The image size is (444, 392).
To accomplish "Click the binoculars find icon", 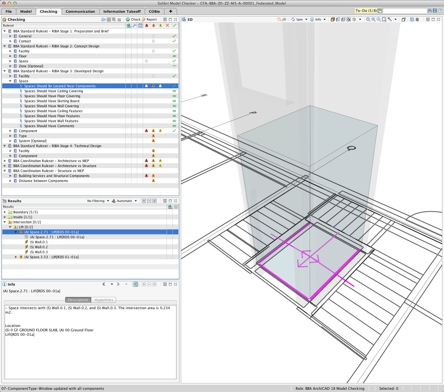I will (430, 11).
